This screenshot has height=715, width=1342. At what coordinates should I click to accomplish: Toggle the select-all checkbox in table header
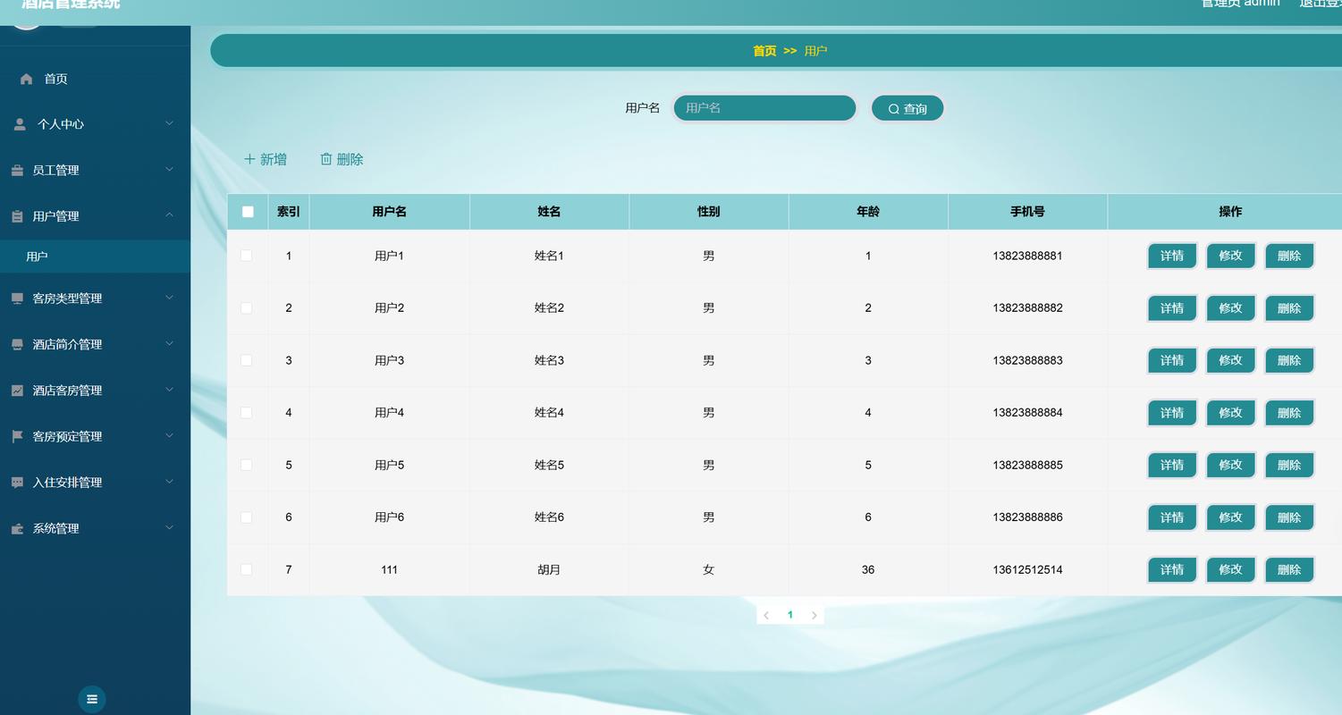(x=248, y=212)
